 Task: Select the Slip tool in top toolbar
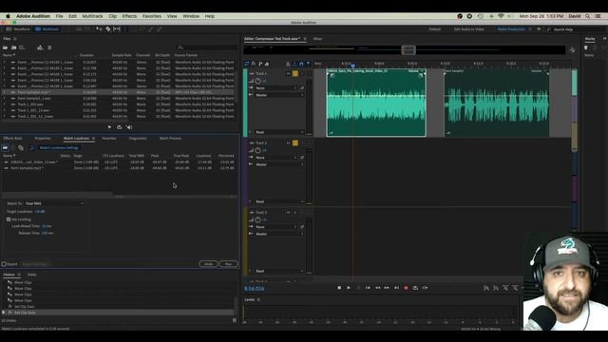[x=117, y=29]
